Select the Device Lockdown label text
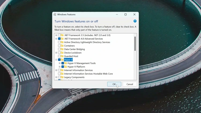 coord(73,53)
